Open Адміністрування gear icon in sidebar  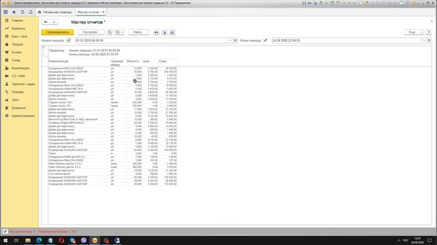[7, 116]
